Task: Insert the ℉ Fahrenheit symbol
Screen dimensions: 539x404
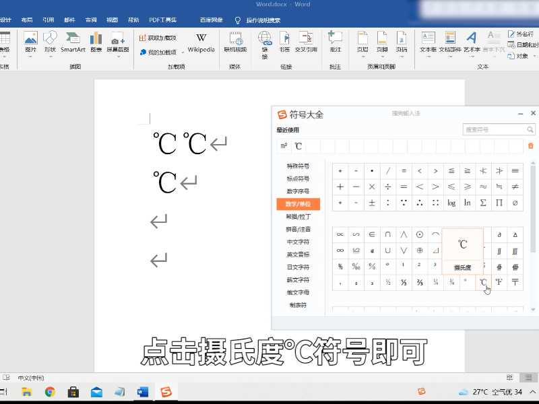Action: tap(499, 283)
